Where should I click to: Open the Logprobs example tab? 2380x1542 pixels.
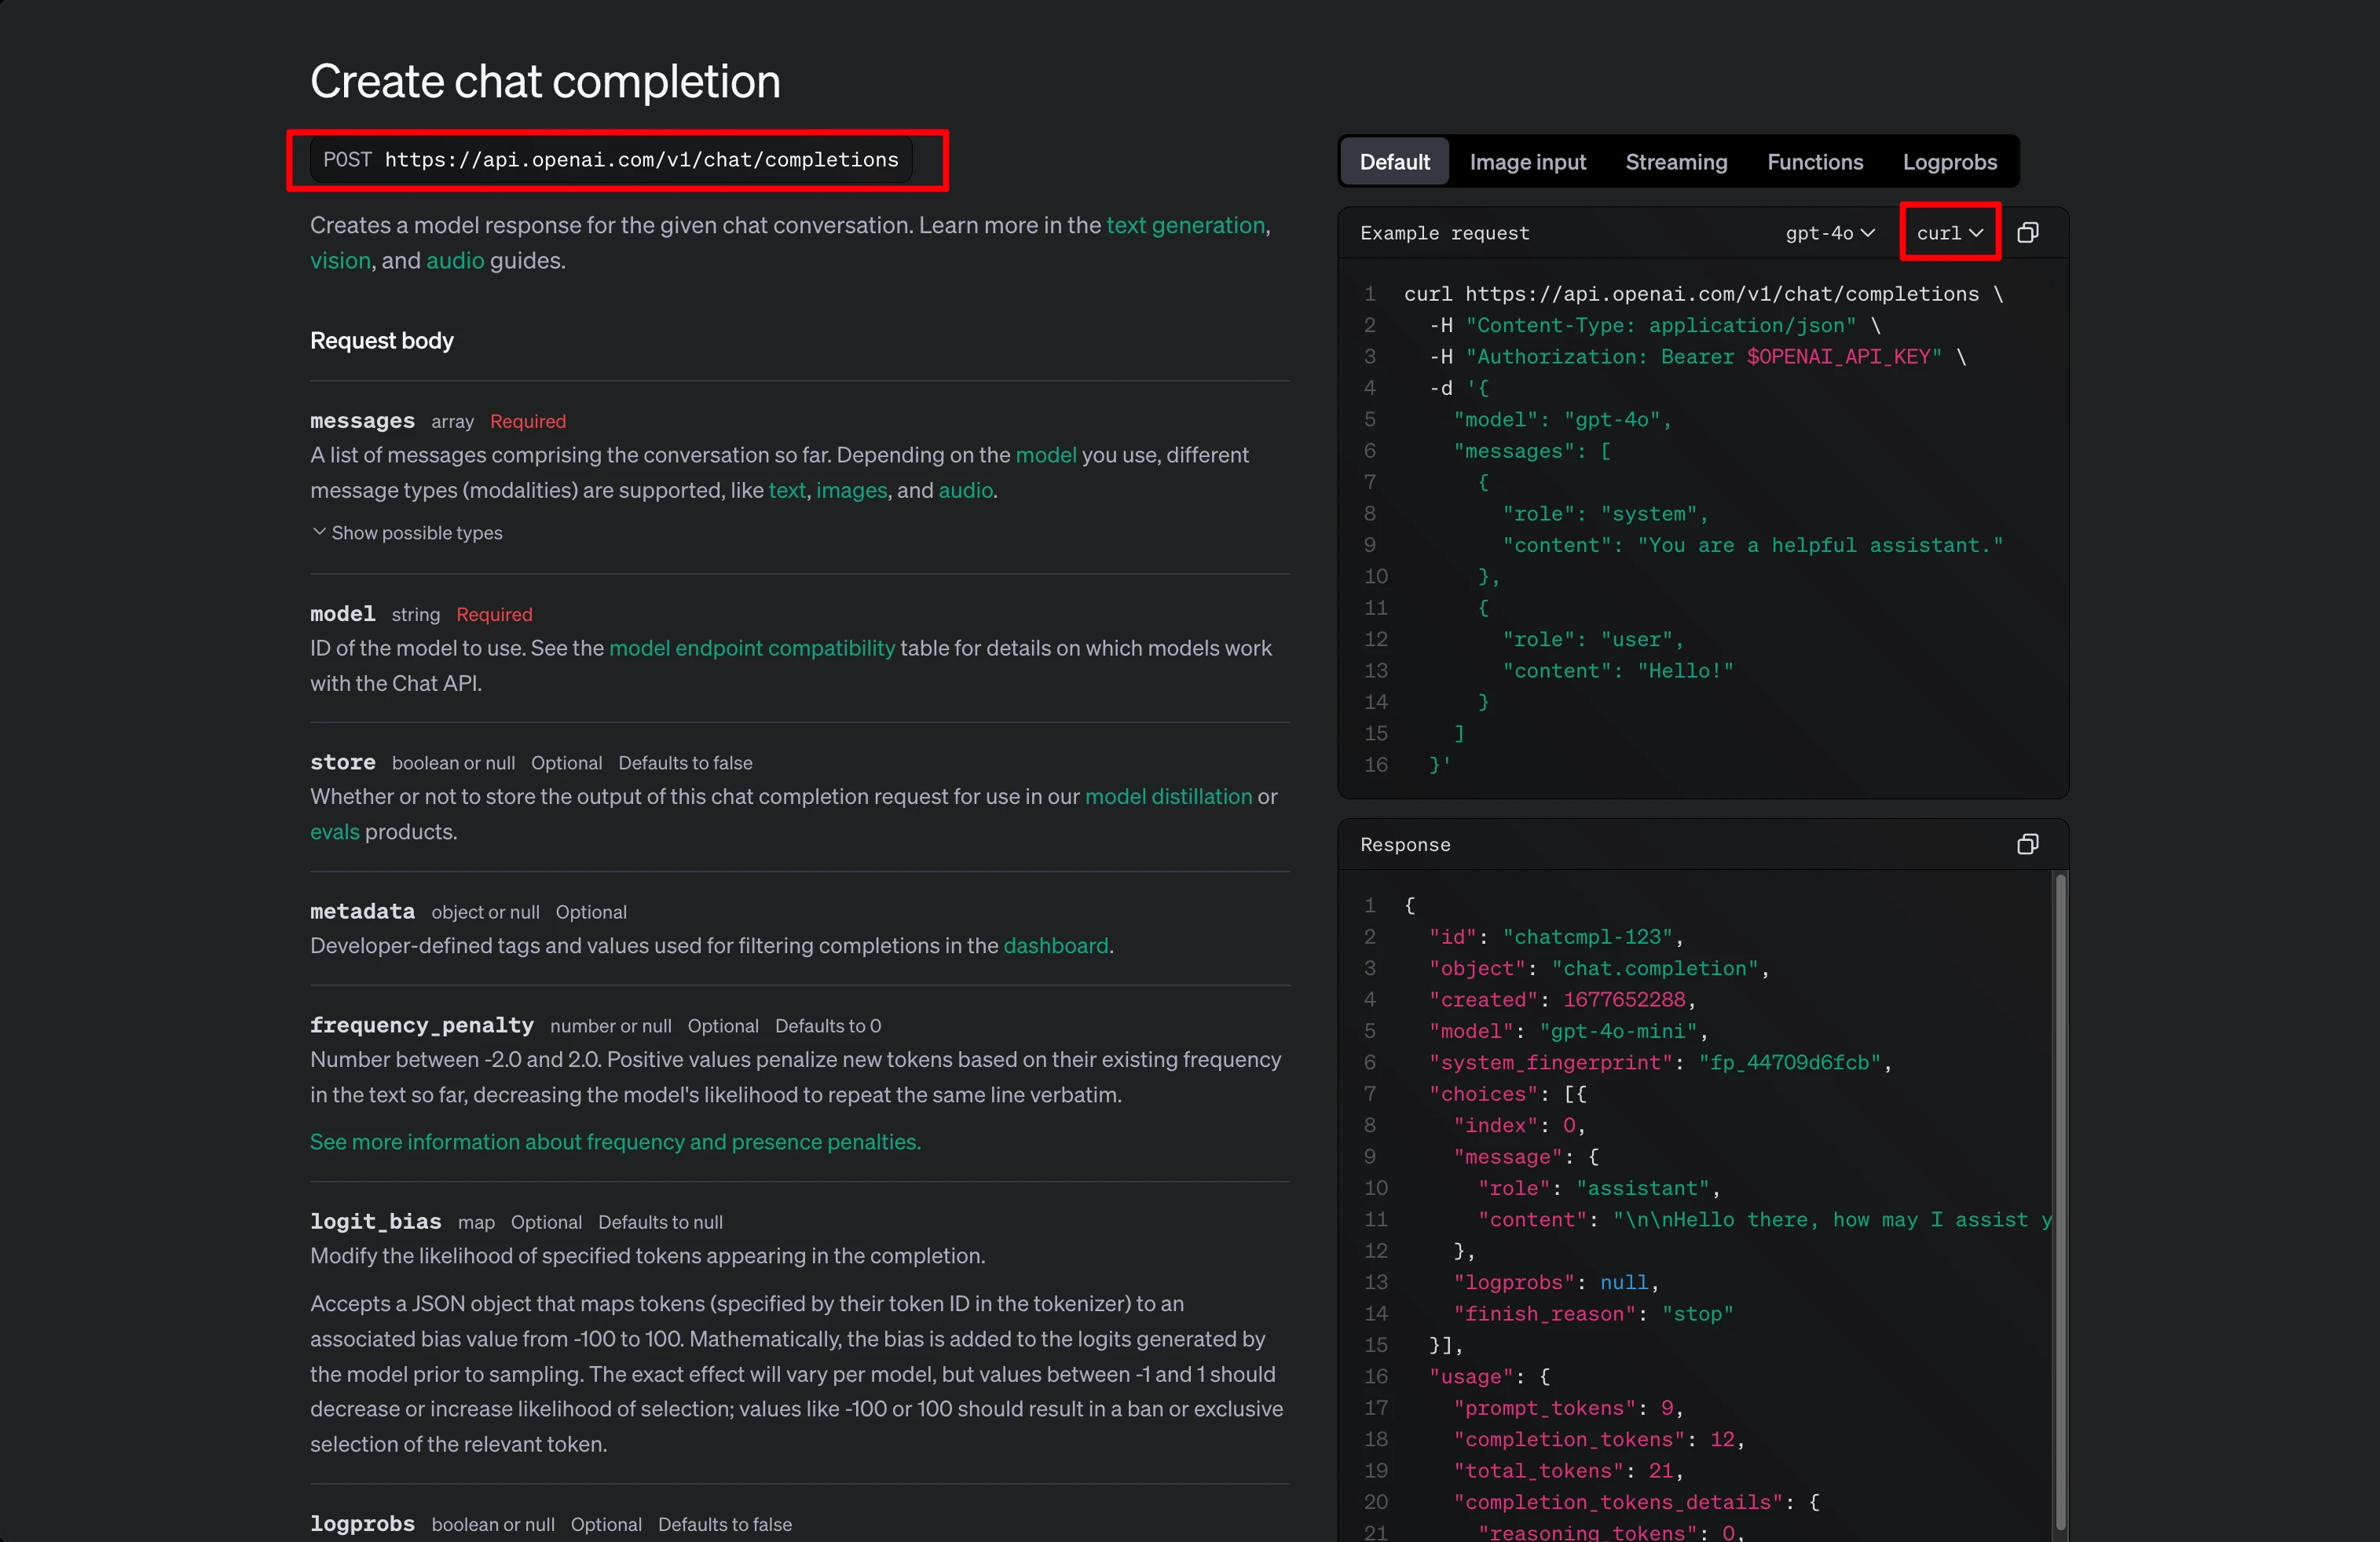click(x=1949, y=162)
